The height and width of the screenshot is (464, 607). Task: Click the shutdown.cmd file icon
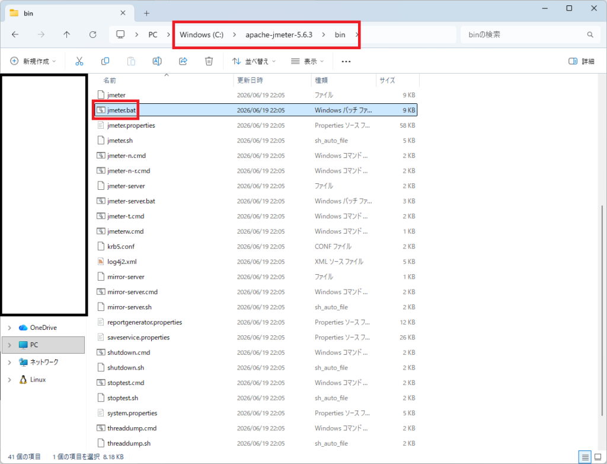(101, 352)
